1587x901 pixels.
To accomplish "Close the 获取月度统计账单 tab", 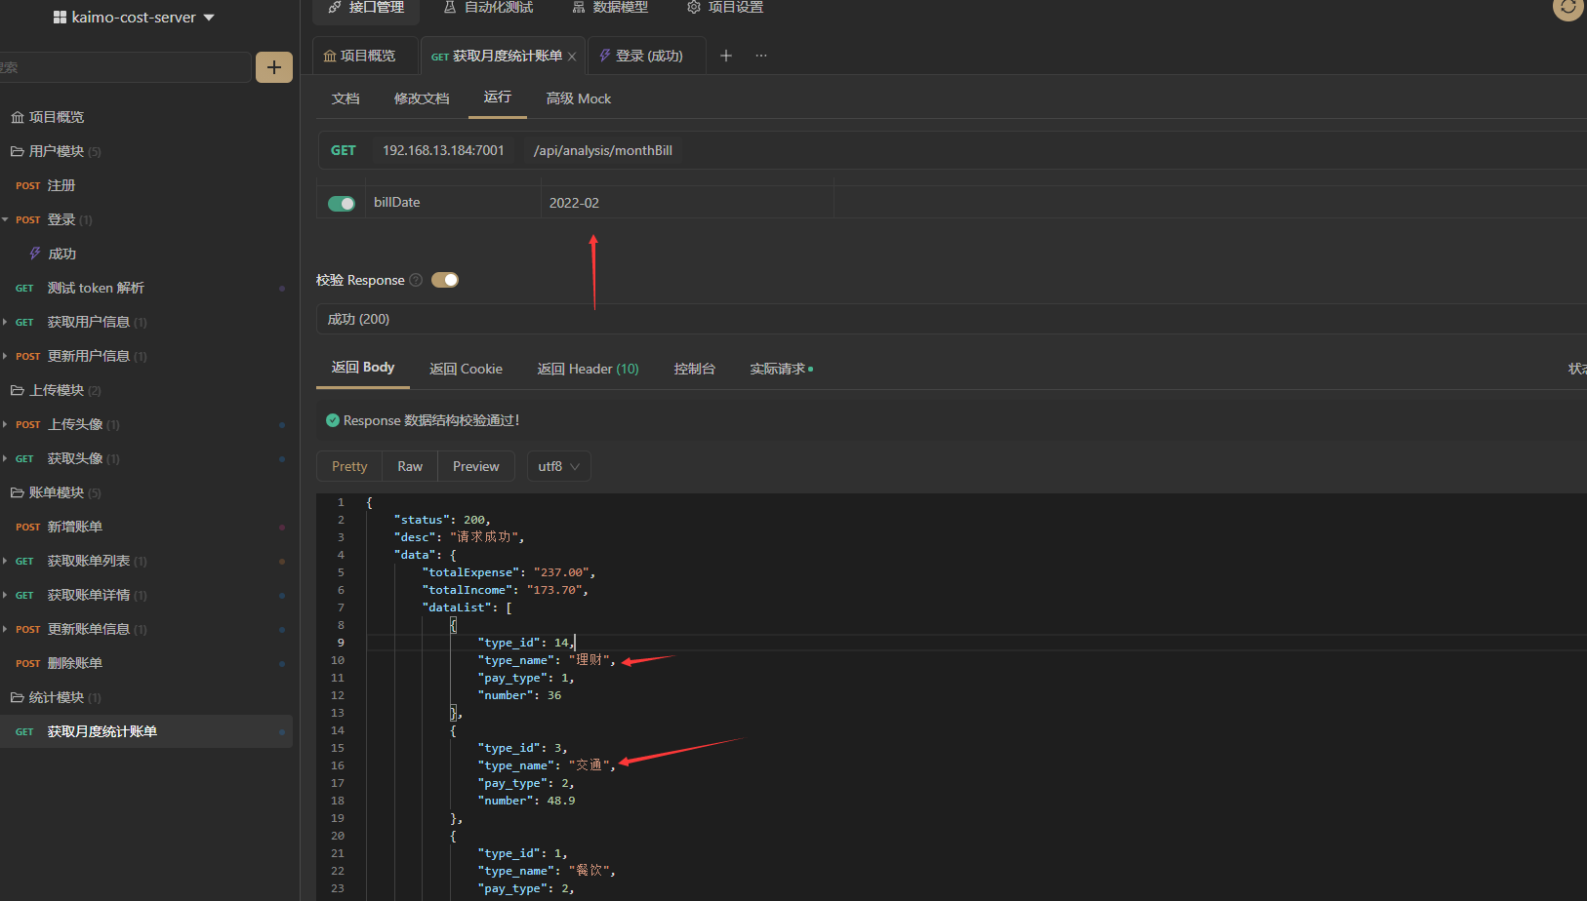I will coord(572,57).
